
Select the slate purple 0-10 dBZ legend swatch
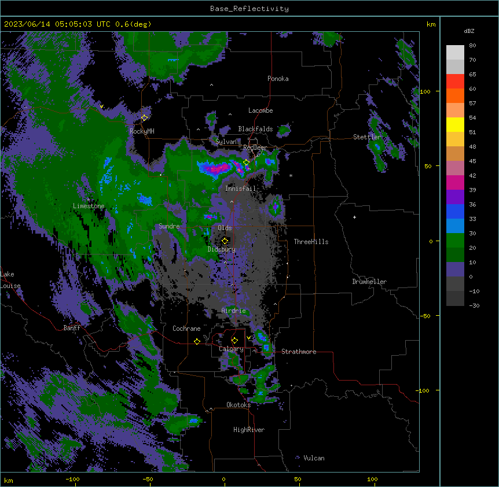455,270
